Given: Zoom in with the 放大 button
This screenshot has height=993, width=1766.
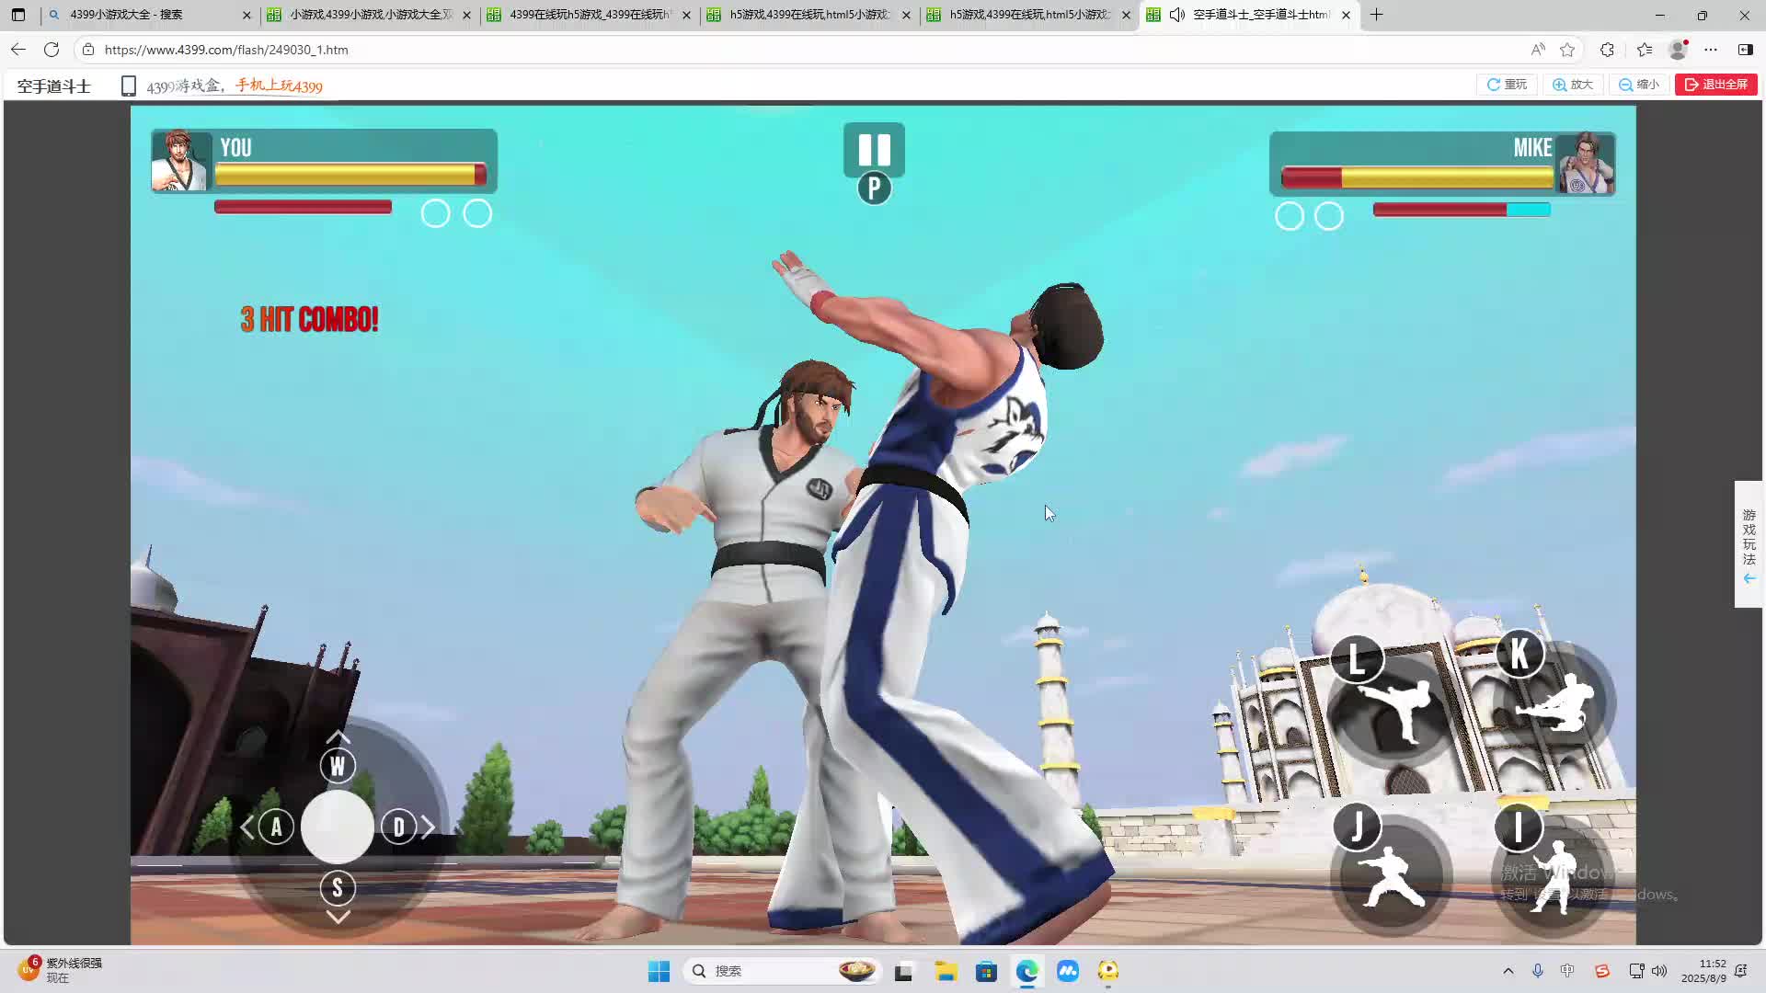Looking at the screenshot, I should tap(1573, 85).
